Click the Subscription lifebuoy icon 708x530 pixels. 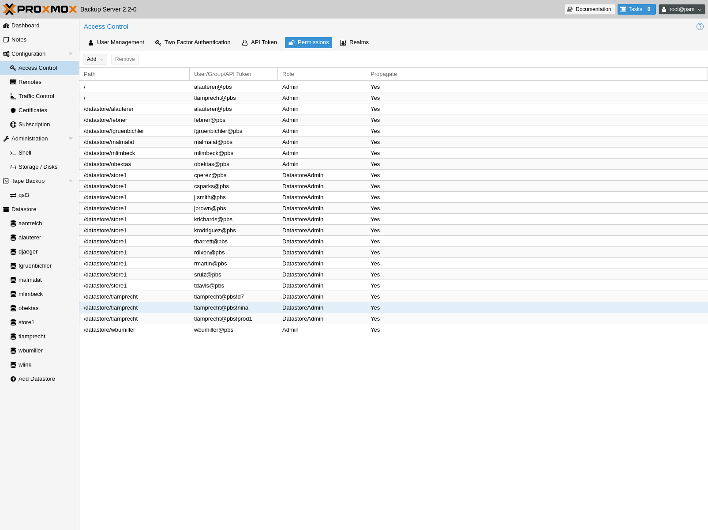(13, 125)
